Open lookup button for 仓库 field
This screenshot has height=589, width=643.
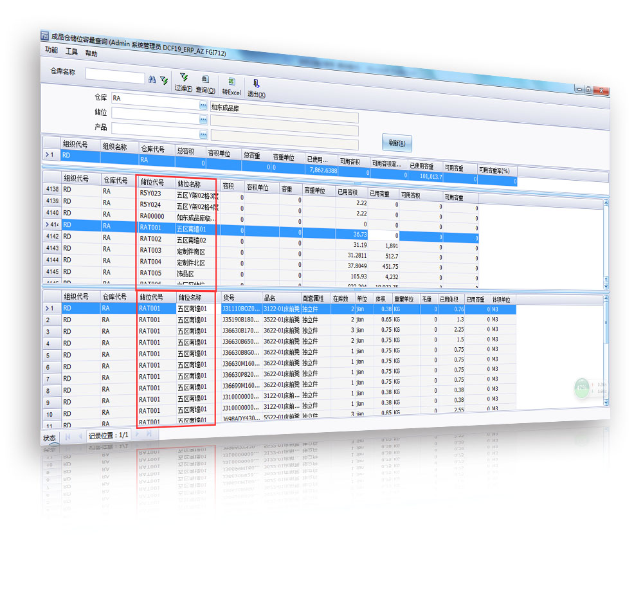coord(203,104)
